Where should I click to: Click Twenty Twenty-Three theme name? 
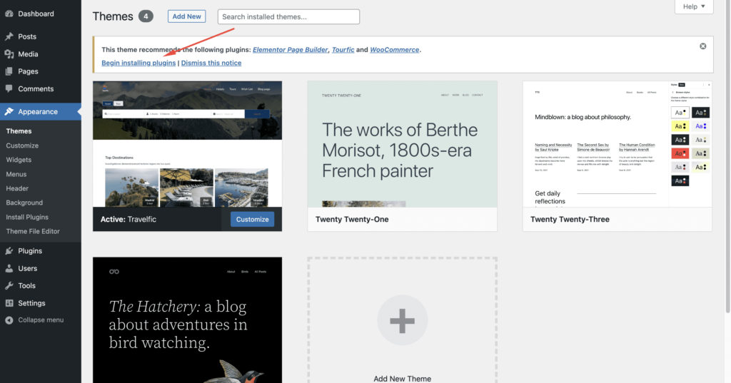pyautogui.click(x=570, y=219)
